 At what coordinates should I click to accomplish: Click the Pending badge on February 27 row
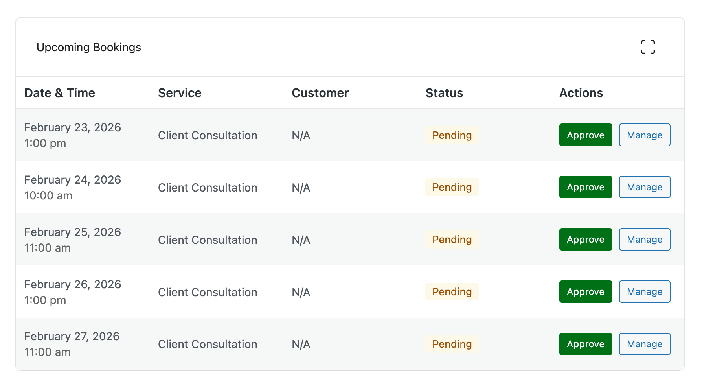pos(452,344)
